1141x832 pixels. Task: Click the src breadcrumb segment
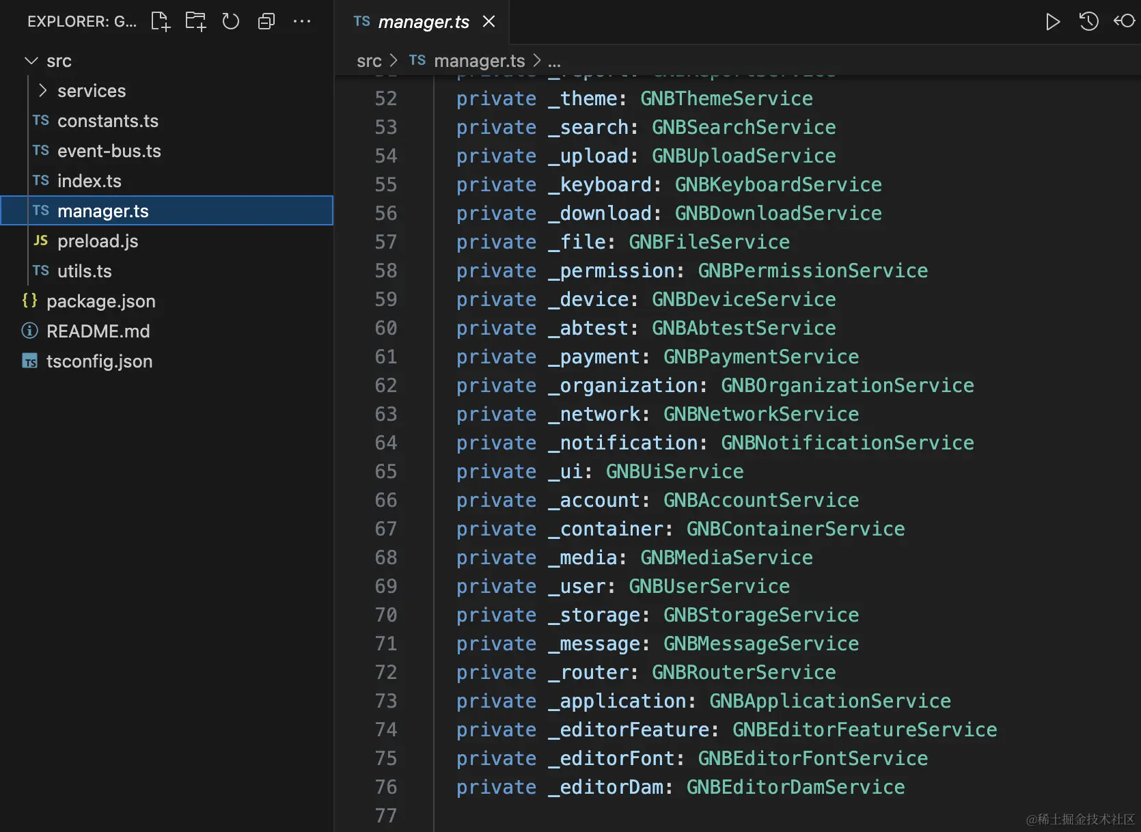tap(369, 61)
